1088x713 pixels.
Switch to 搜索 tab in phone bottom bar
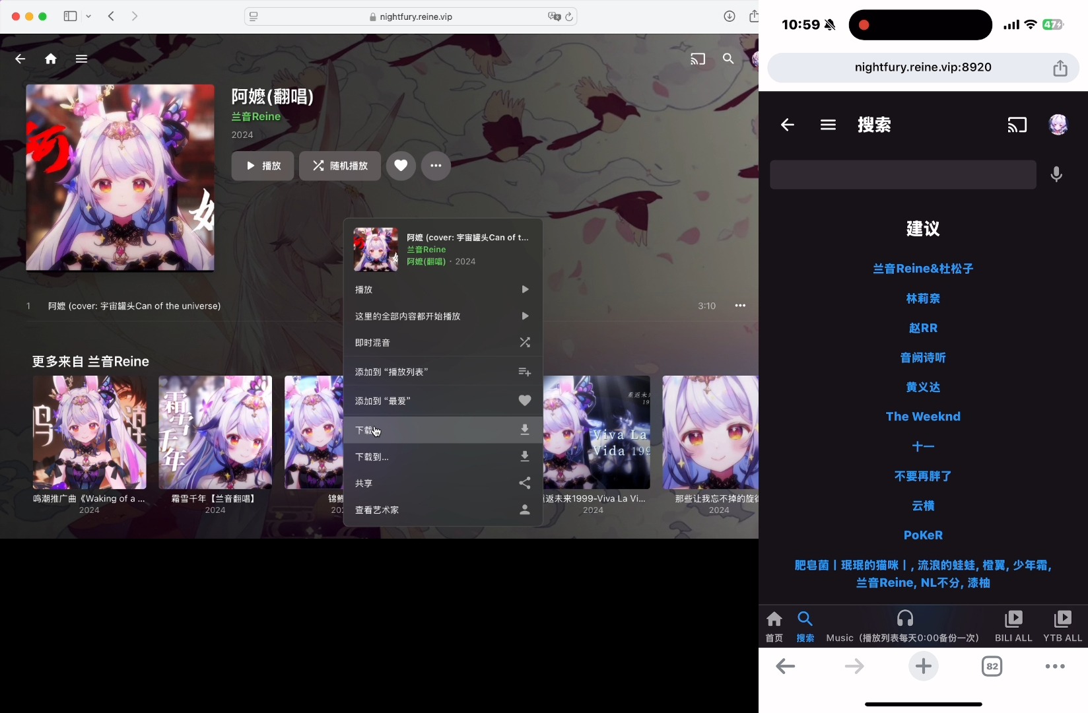[805, 626]
